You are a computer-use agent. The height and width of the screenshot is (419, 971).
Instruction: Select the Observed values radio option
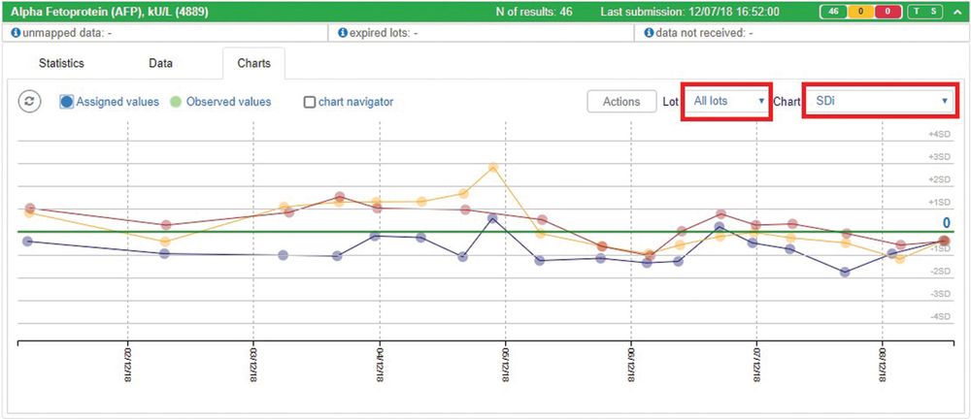[176, 101]
